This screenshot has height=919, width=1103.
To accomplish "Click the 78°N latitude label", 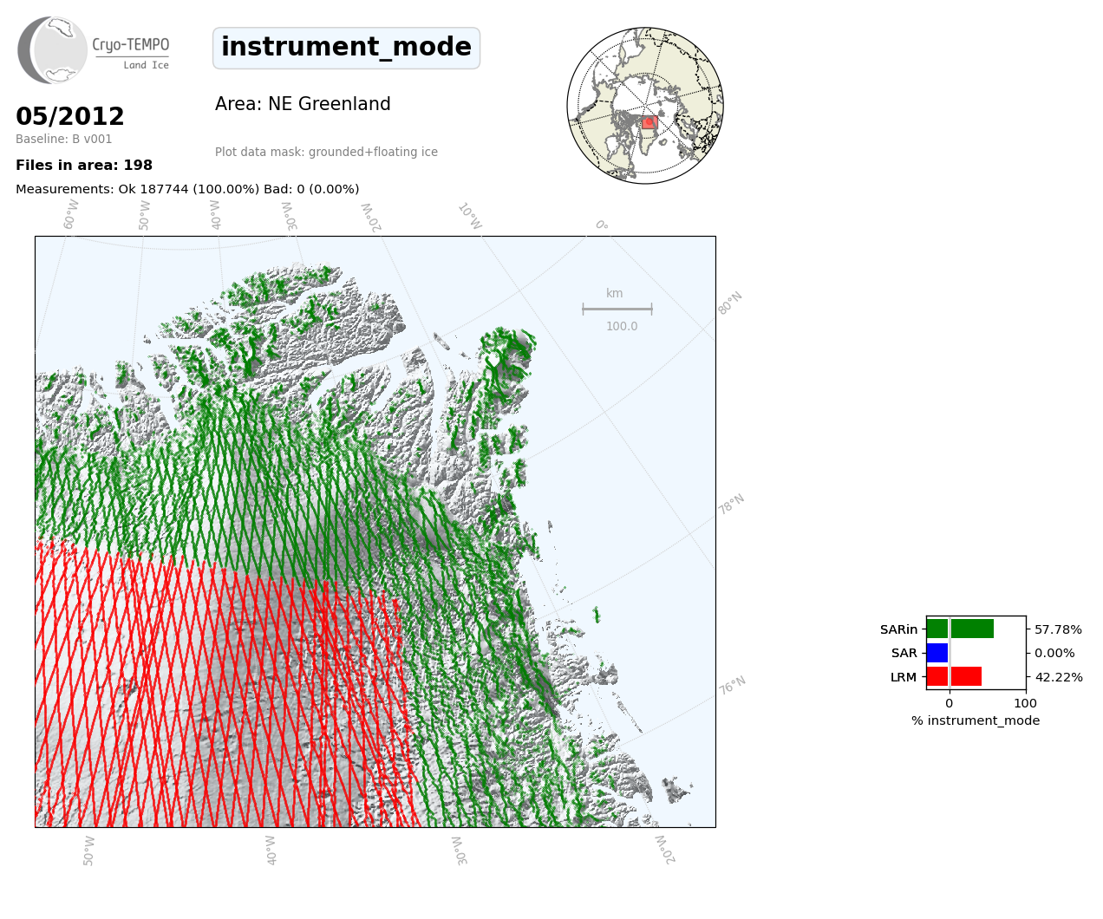I will (732, 505).
